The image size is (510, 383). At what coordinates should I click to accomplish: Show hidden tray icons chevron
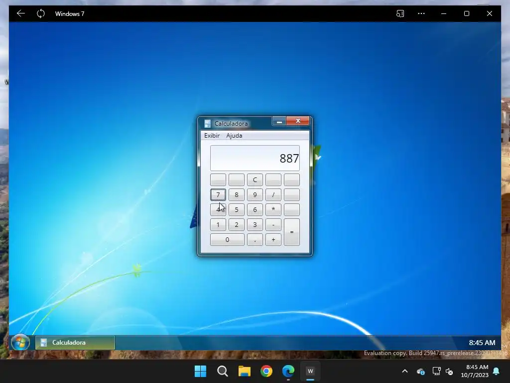tap(405, 371)
